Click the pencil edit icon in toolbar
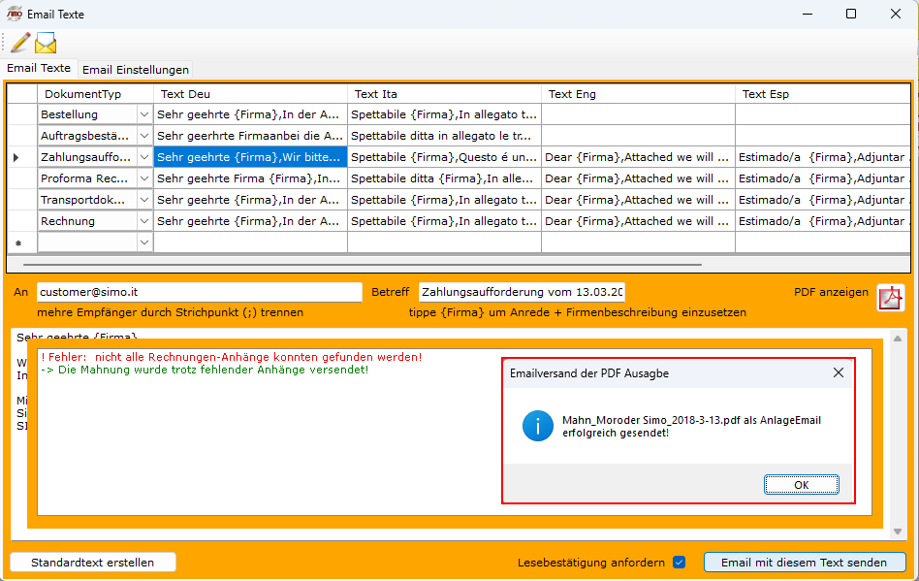The image size is (919, 581). pyautogui.click(x=20, y=43)
